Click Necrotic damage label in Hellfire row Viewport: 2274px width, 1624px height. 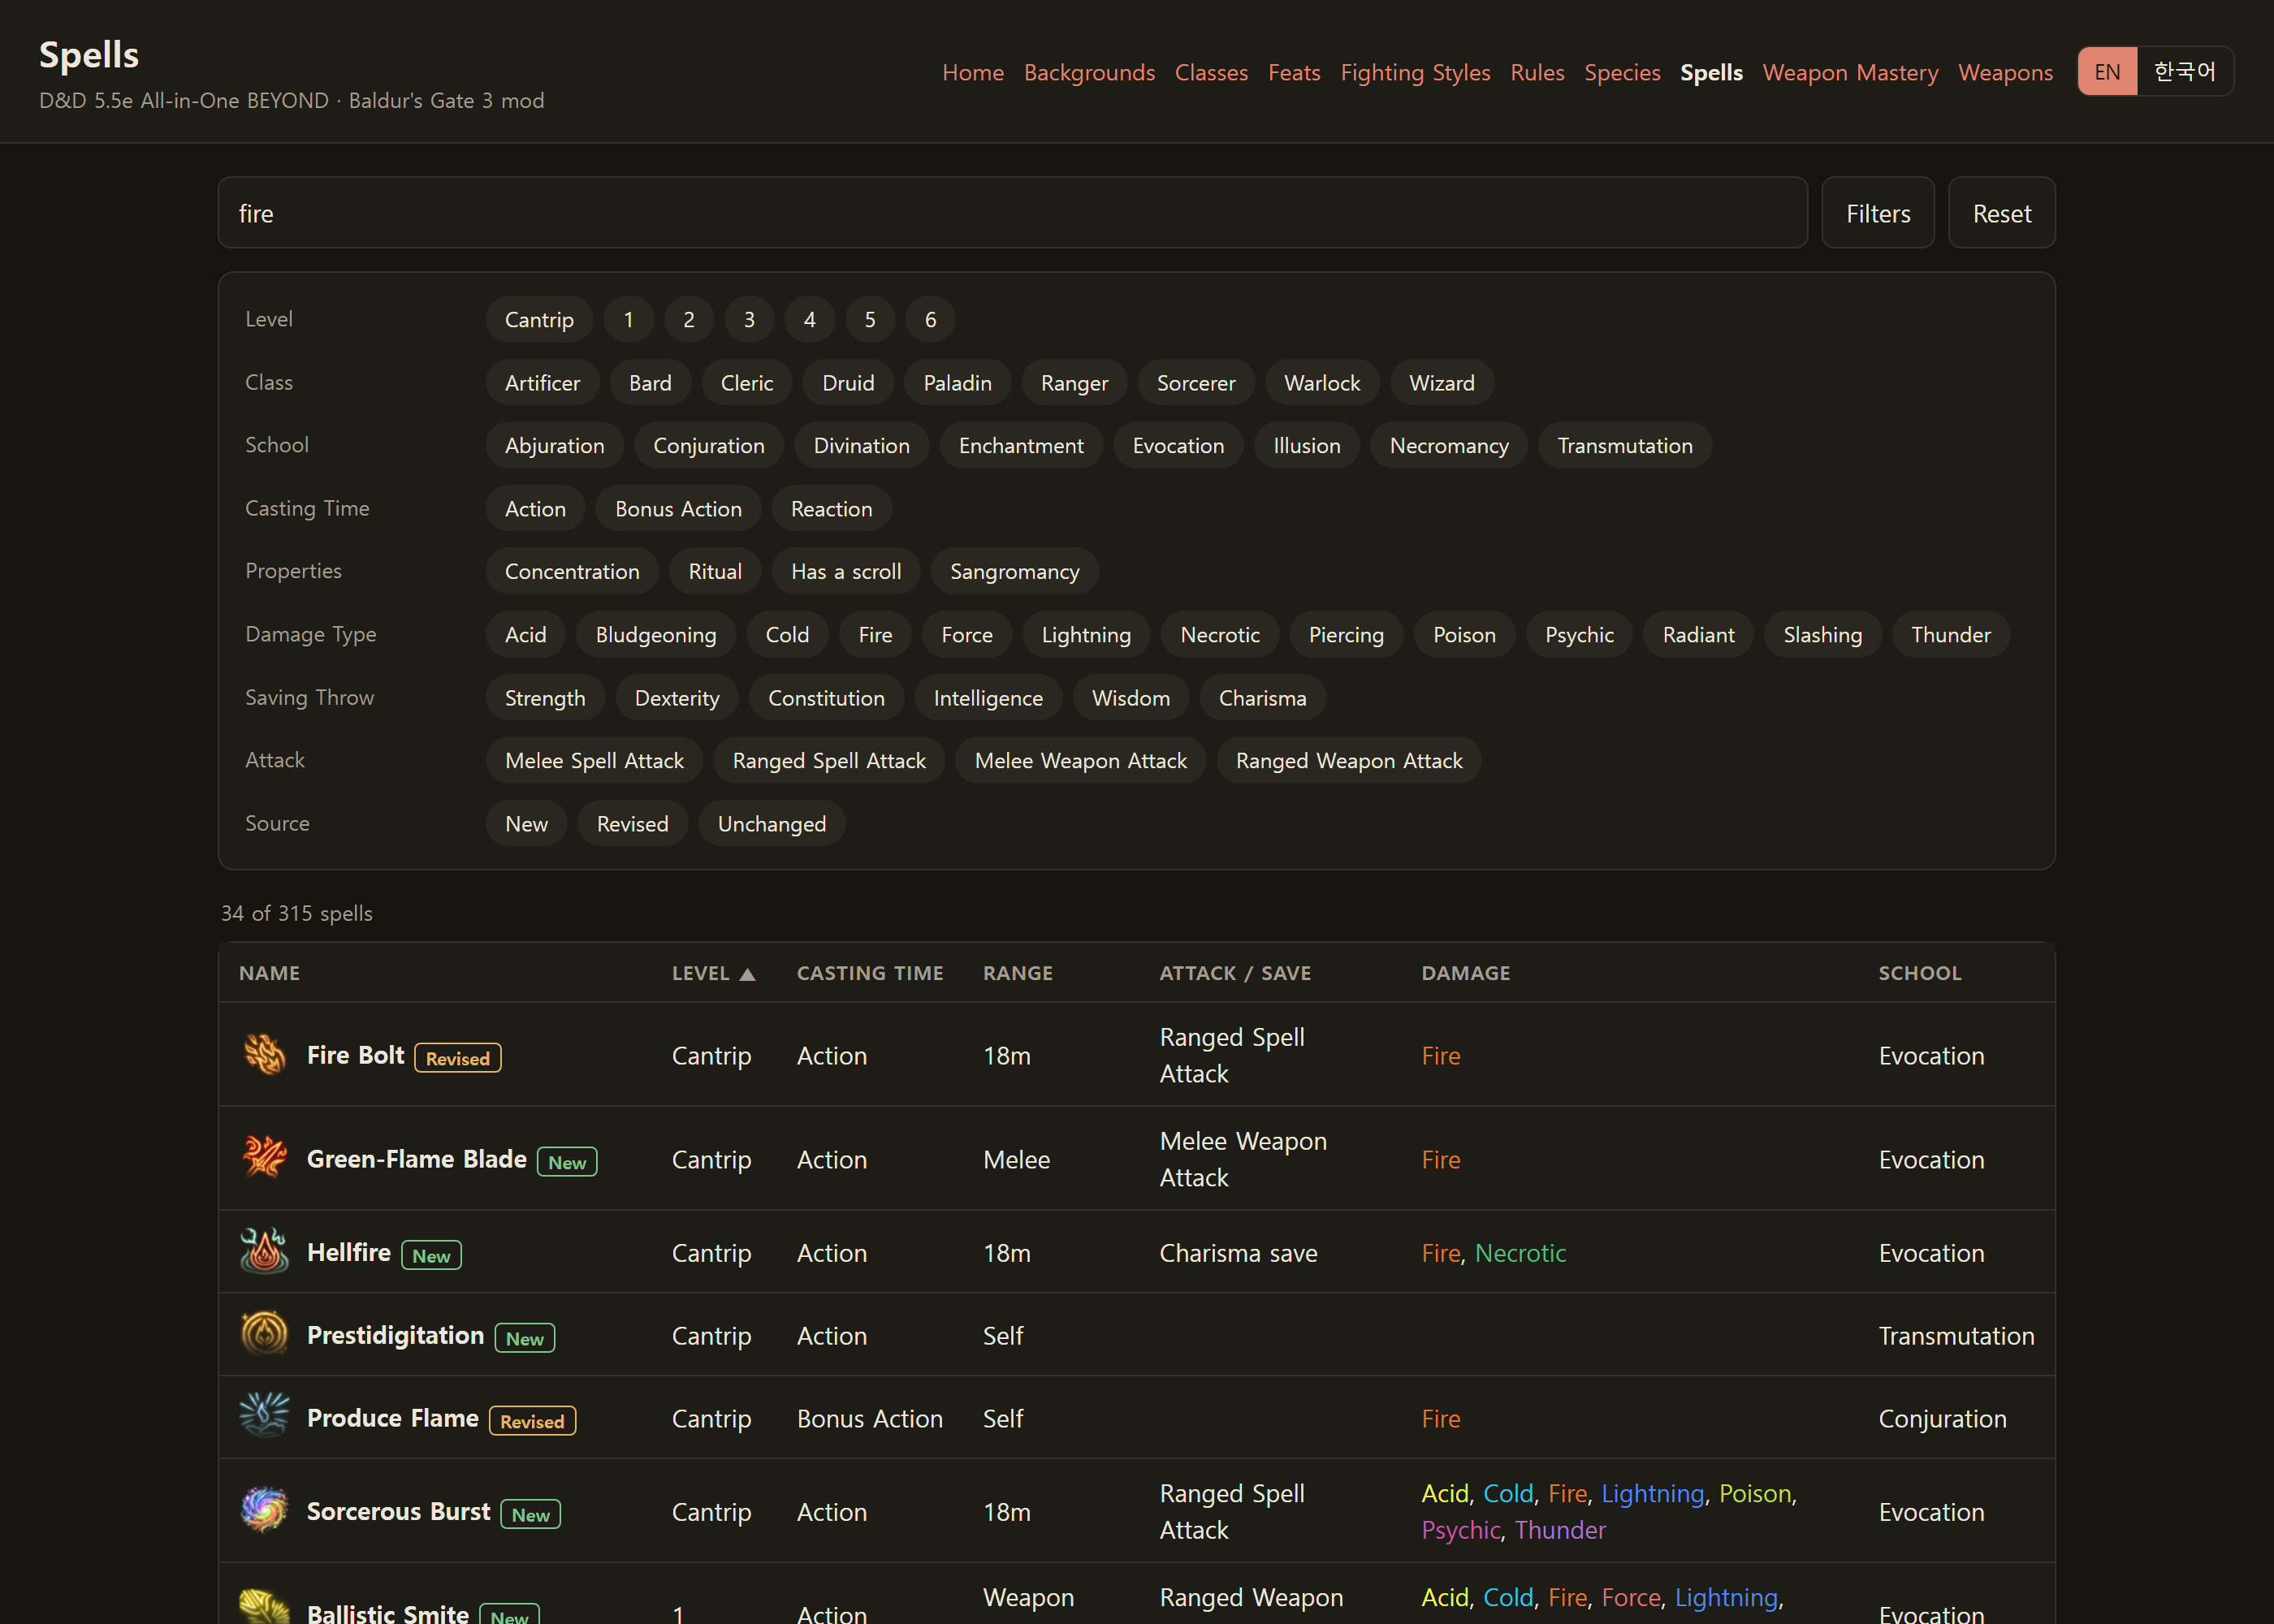[1520, 1253]
